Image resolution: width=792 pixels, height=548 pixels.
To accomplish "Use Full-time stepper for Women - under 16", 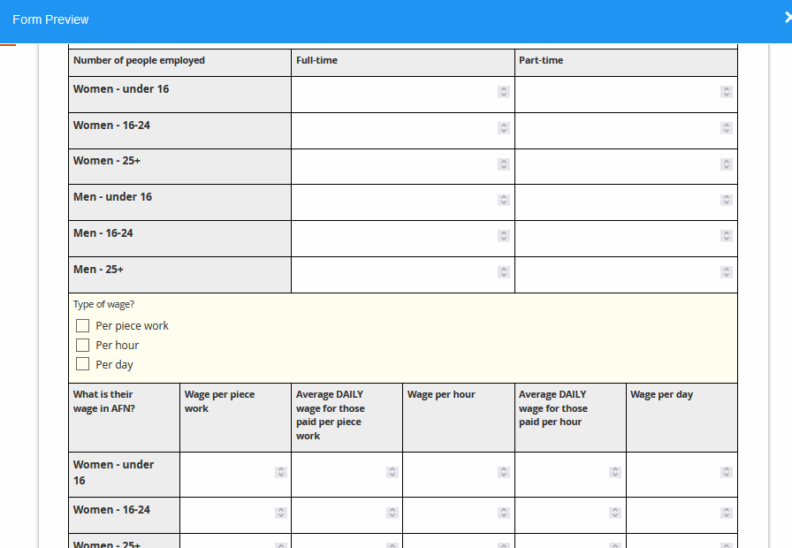I will click(x=504, y=91).
